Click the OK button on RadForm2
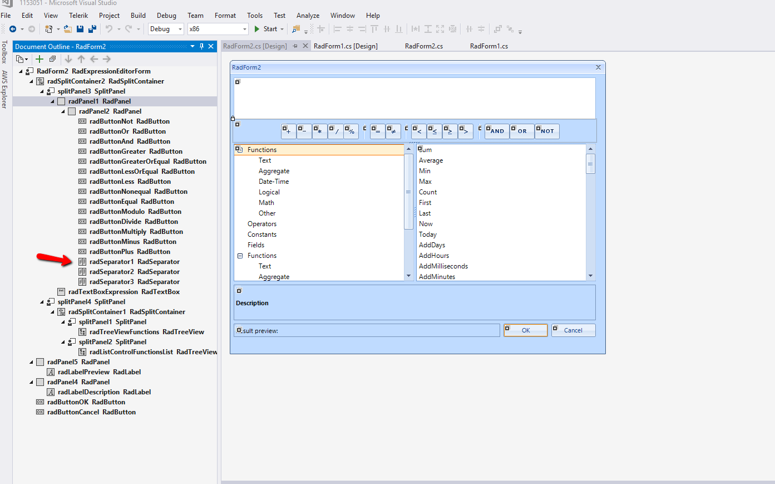 (x=525, y=330)
